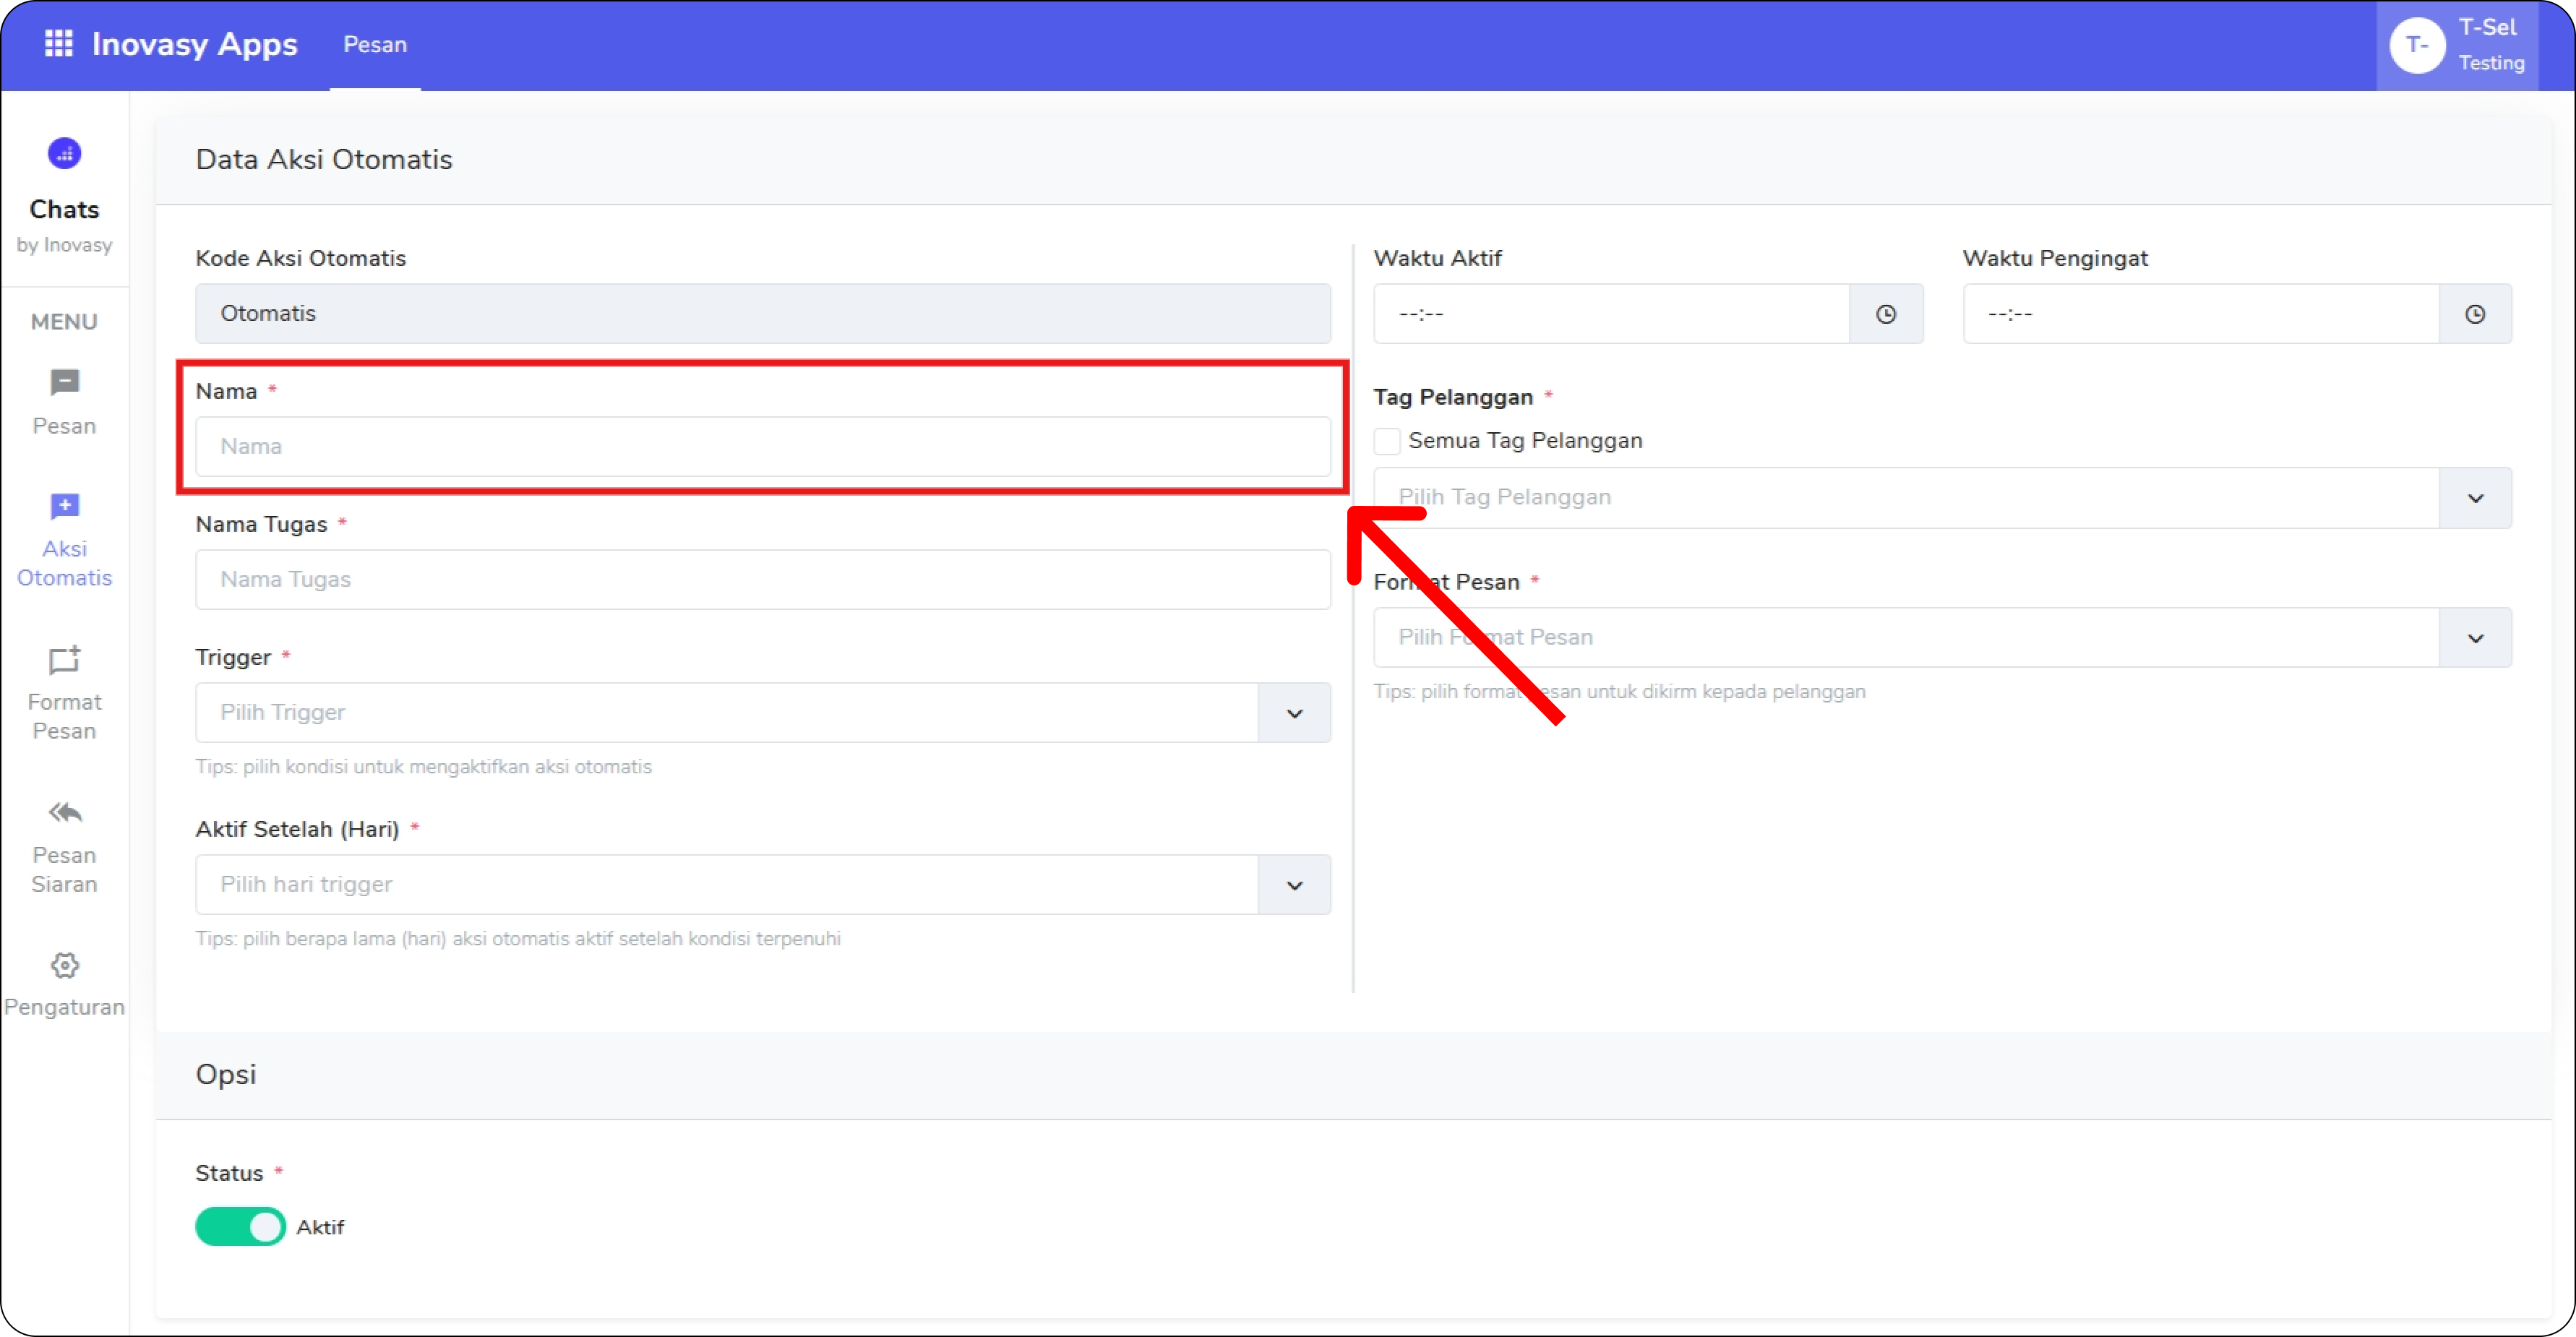Select Aksi Otomatis sidebar icon

pyautogui.click(x=64, y=507)
